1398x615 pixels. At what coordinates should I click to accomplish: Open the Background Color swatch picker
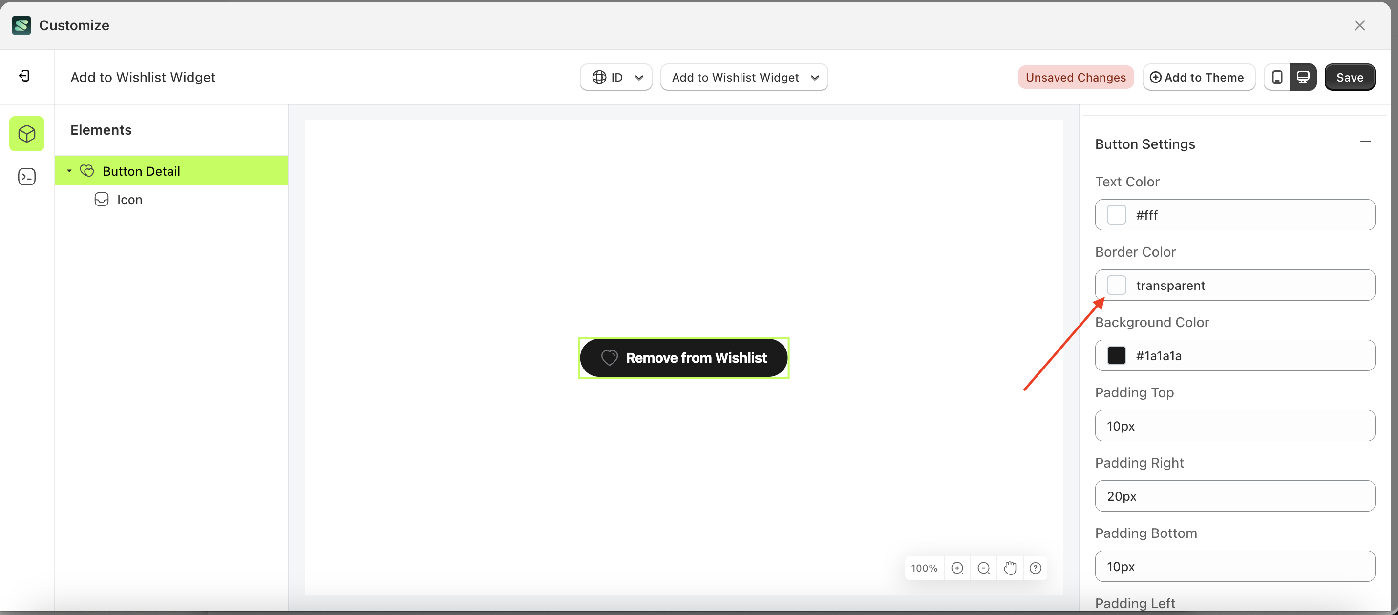(x=1117, y=355)
